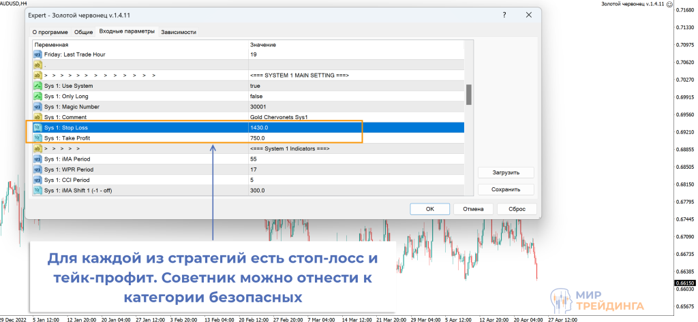This screenshot has width=698, height=322.
Task: Select the Take Profit value 750.0 field
Action: click(354, 138)
